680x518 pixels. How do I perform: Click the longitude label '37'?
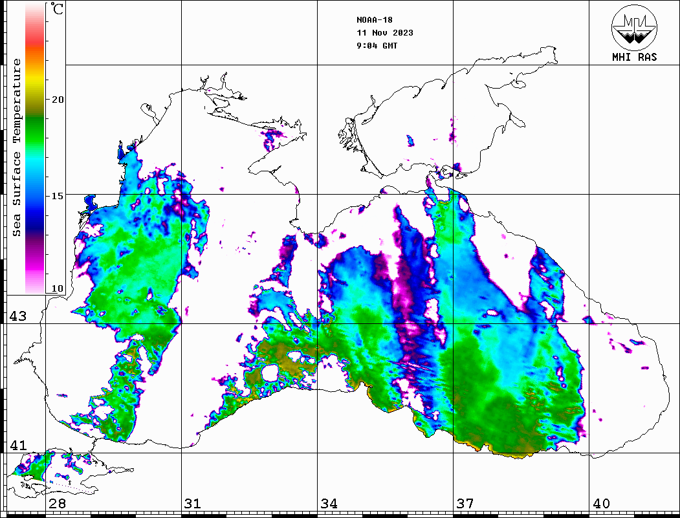[465, 503]
